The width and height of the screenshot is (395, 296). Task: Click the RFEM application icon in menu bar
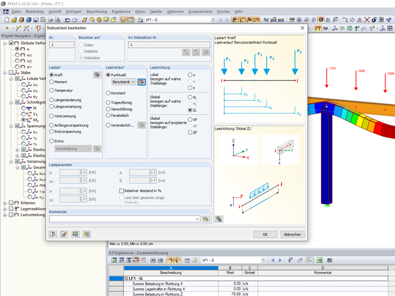pyautogui.click(x=6, y=11)
